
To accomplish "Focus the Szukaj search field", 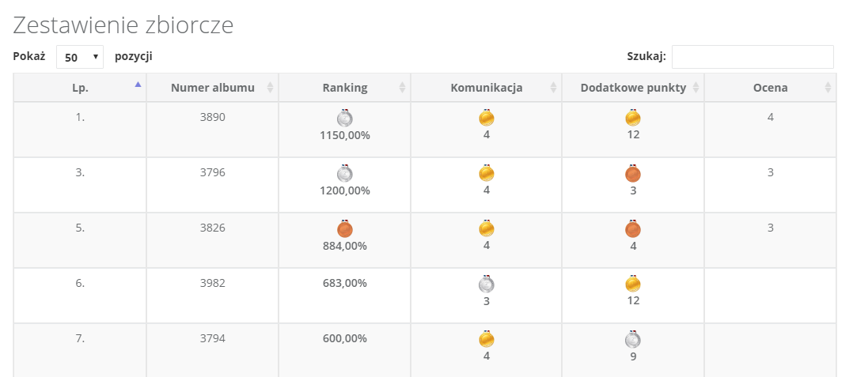I will 753,57.
